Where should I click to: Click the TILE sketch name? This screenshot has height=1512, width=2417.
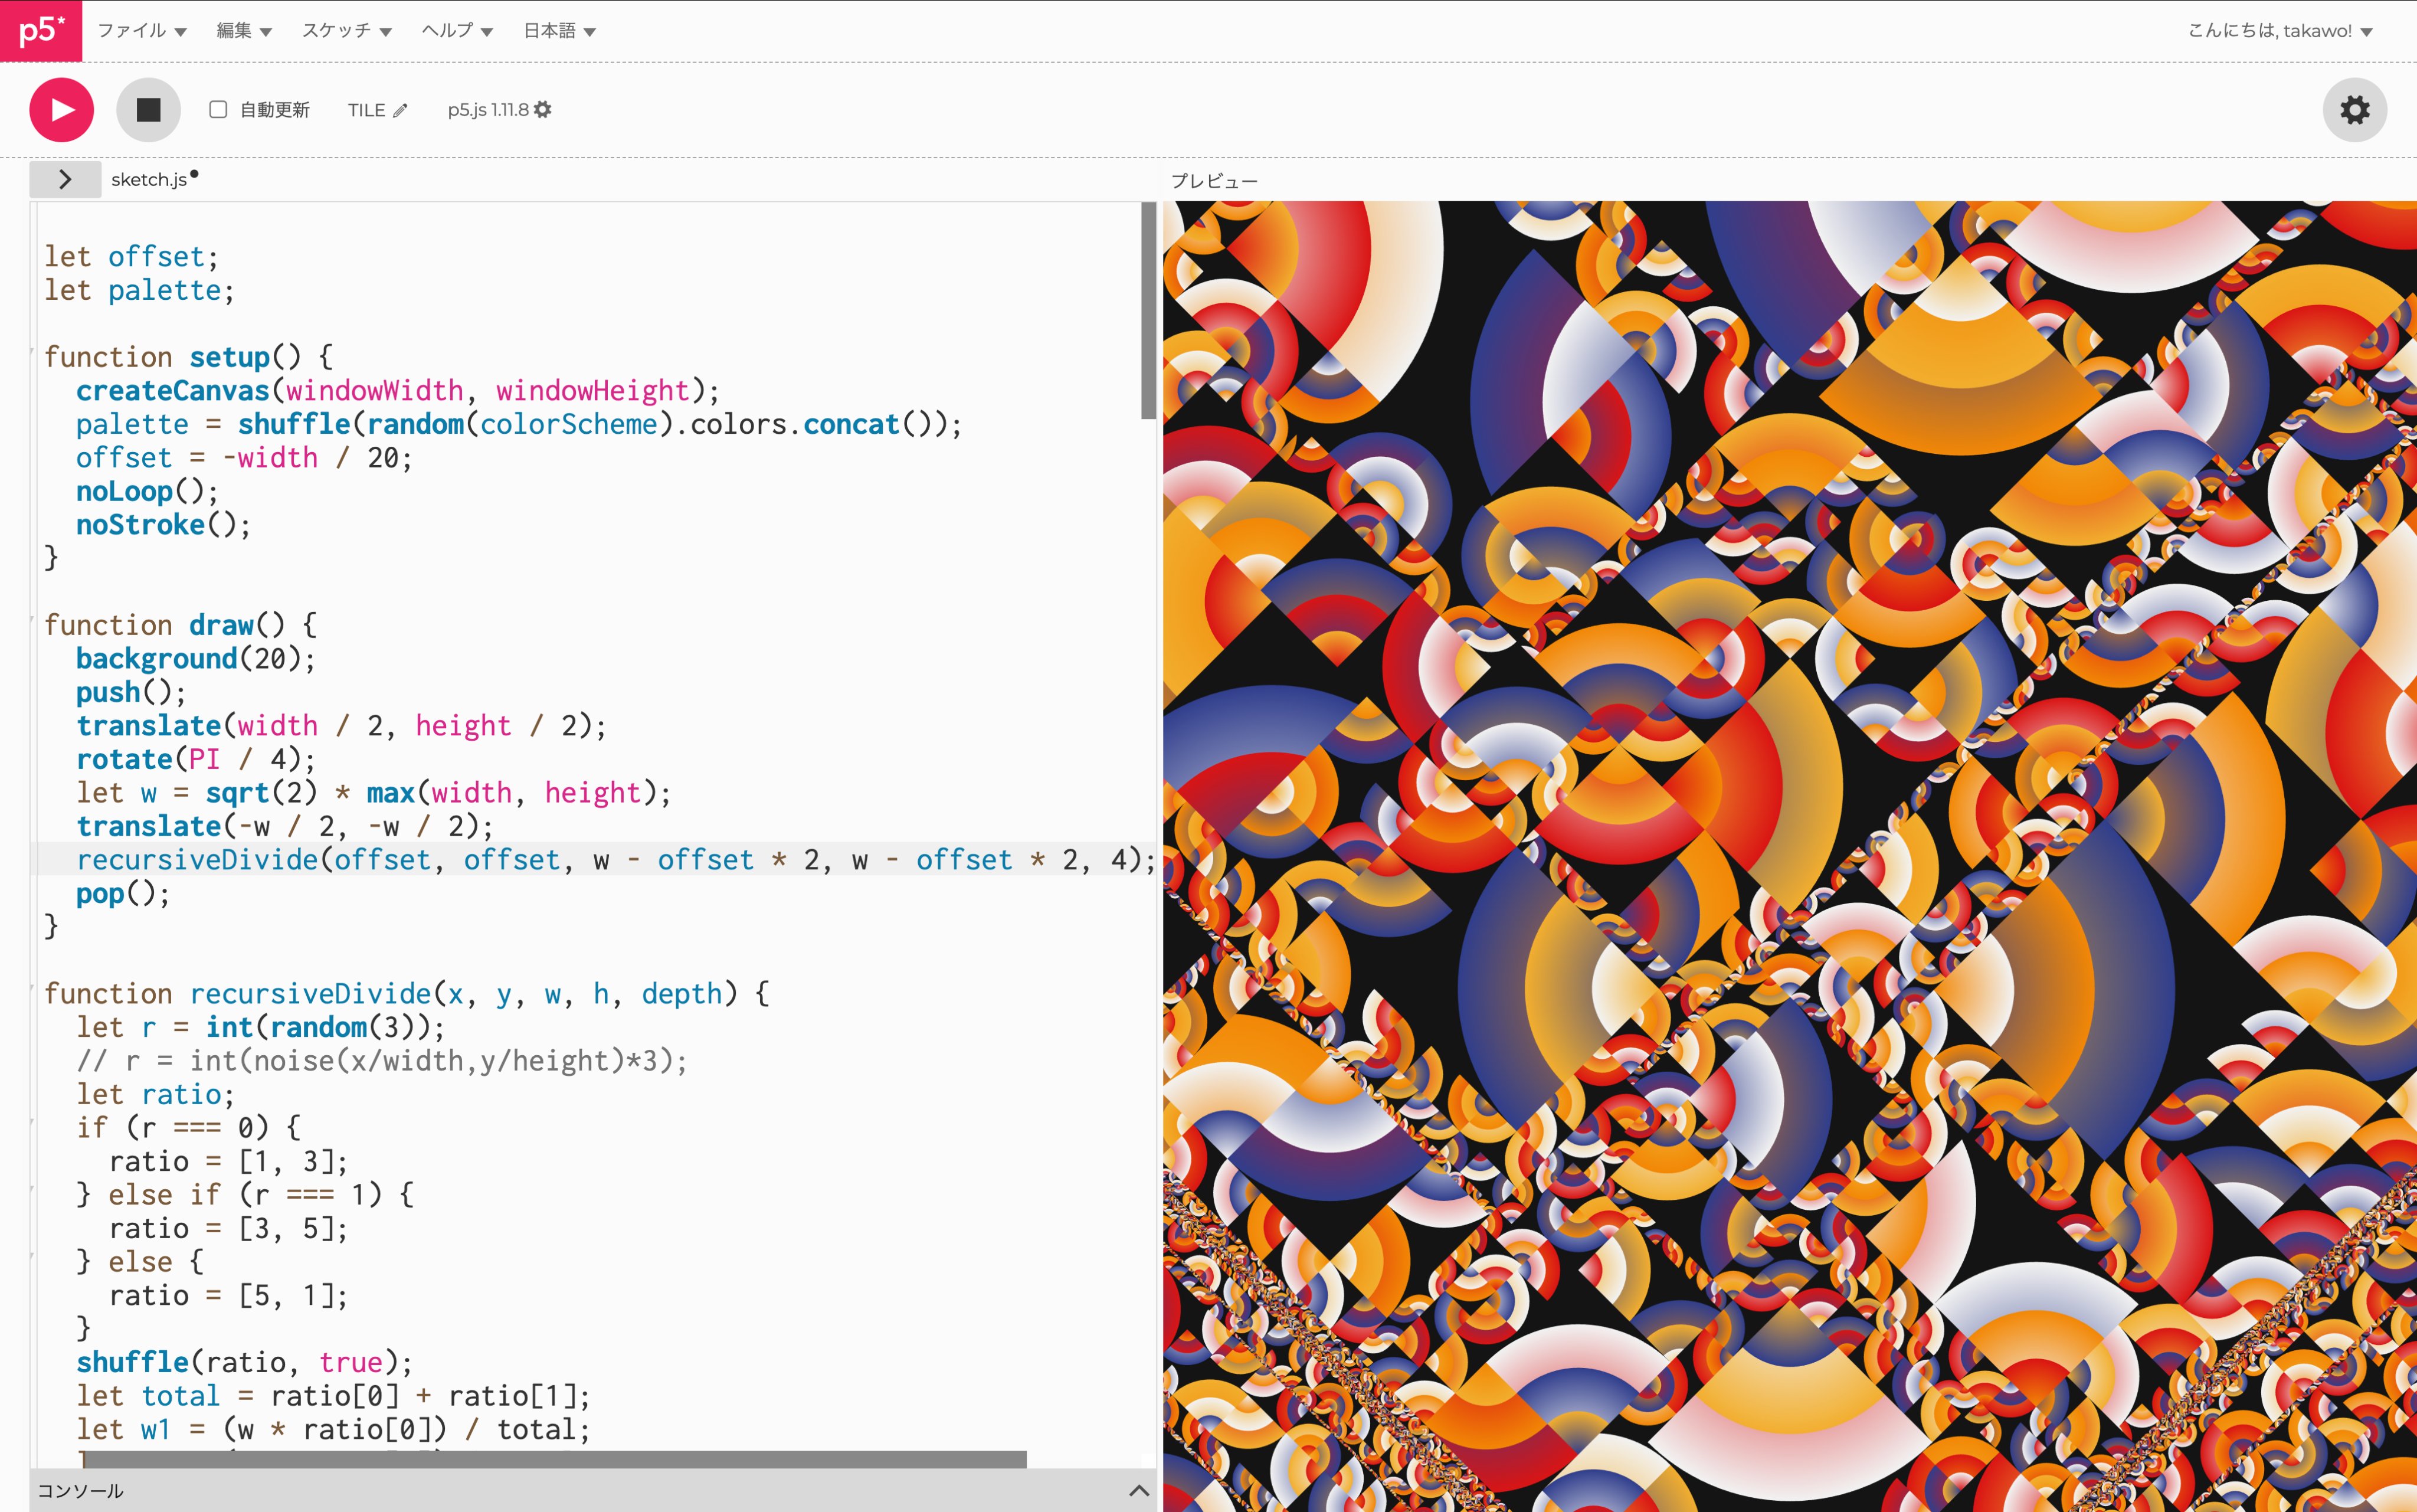(x=366, y=110)
